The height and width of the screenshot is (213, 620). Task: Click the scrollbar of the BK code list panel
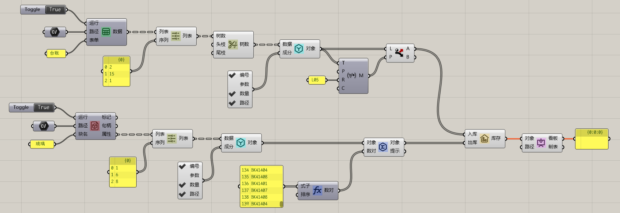tap(281, 204)
